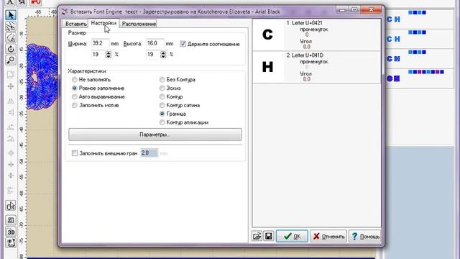The height and width of the screenshot is (259, 460).
Task: Click the '1. Letter U+0421' entry text
Action: 304,23
